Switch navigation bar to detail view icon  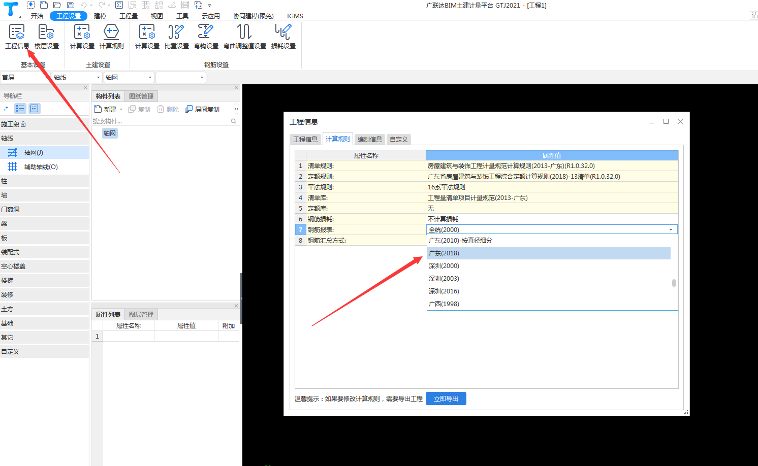click(x=34, y=109)
